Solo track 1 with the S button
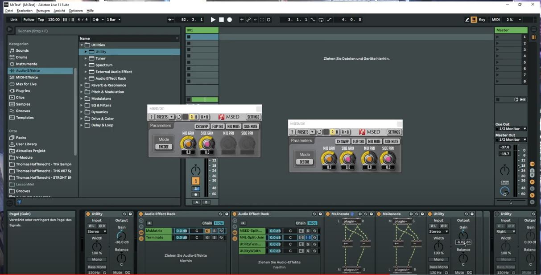Screen dimensions: 541x275 (195, 189)
